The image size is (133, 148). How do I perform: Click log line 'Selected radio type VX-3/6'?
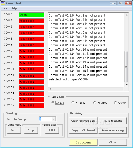[x=68, y=79]
